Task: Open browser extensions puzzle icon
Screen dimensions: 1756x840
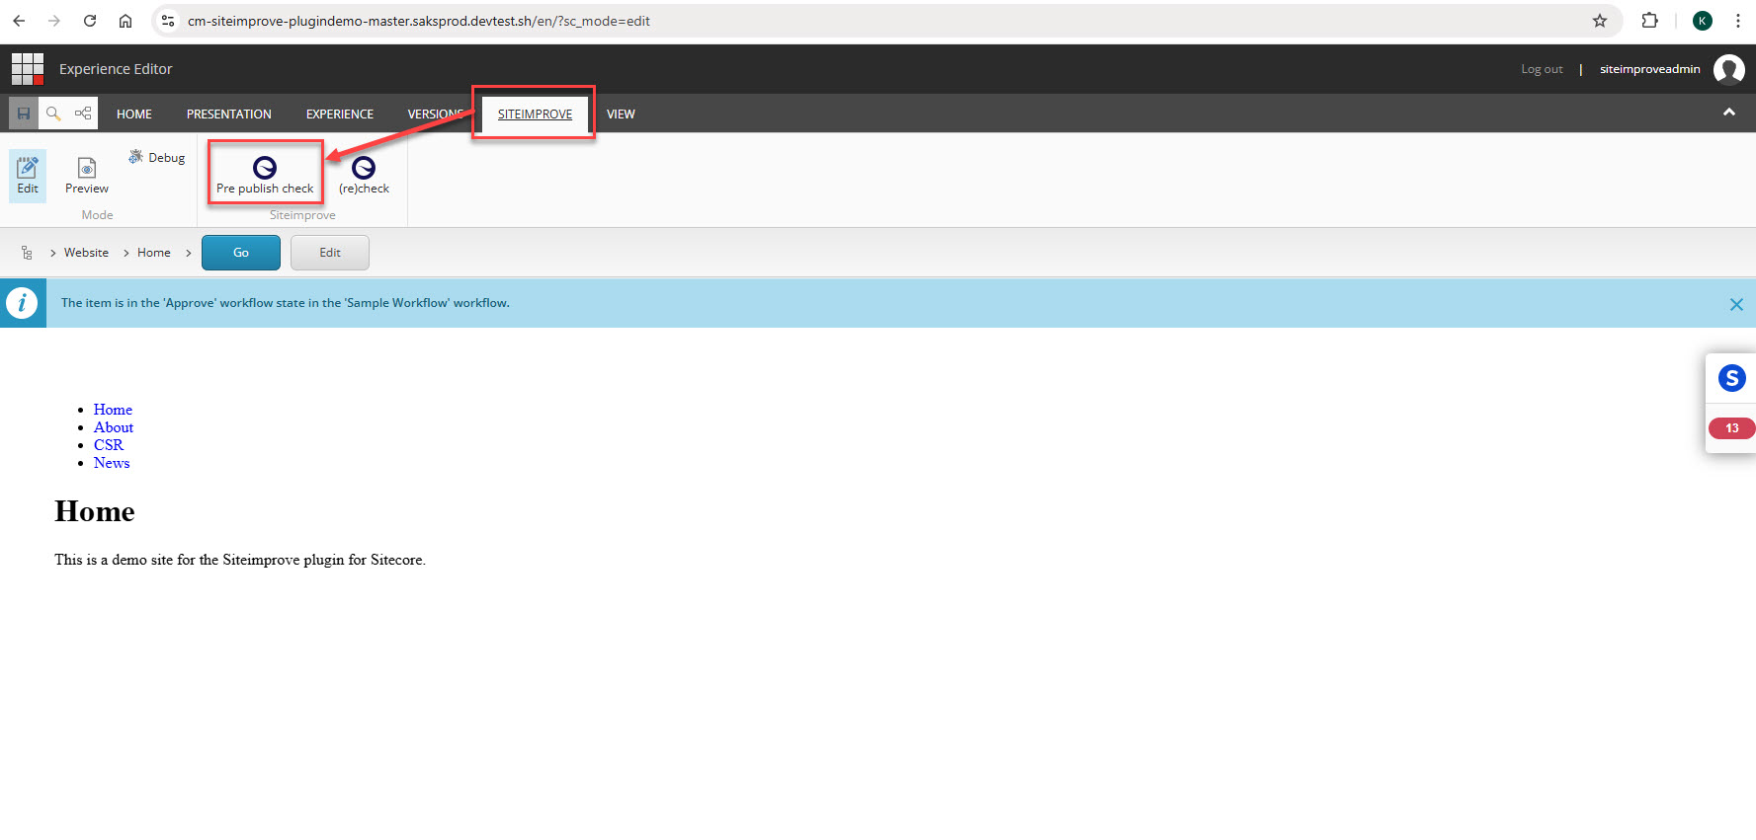Action: click(1649, 21)
